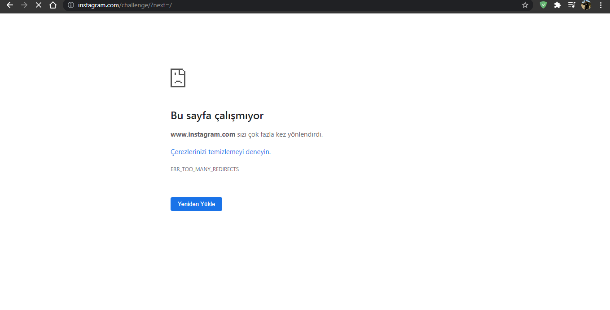Open the green shield extension icon
Image resolution: width=610 pixels, height=310 pixels.
pos(543,5)
